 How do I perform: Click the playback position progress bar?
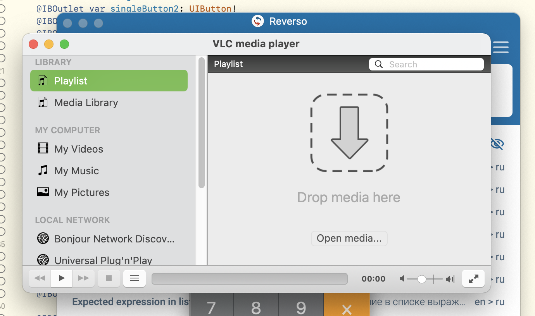249,279
